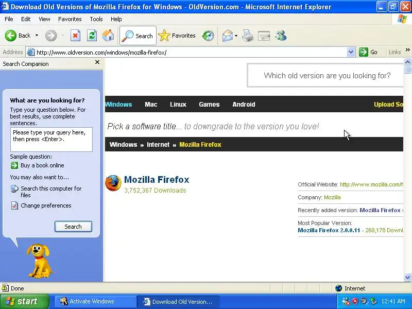Viewport: 412px width, 309px height.
Task: Click the Mail envelope icon
Action: click(227, 36)
